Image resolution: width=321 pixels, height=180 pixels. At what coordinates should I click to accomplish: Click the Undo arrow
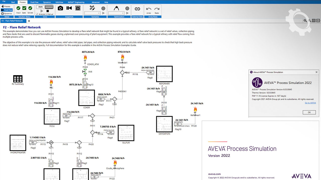click(149, 9)
